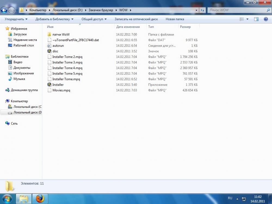Select Закачки браузер breadcrumb segment

pyautogui.click(x=101, y=10)
